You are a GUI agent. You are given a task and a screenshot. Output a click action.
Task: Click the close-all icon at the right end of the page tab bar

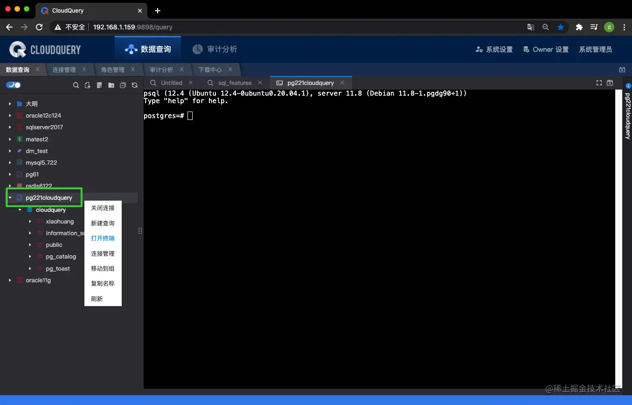pyautogui.click(x=622, y=70)
